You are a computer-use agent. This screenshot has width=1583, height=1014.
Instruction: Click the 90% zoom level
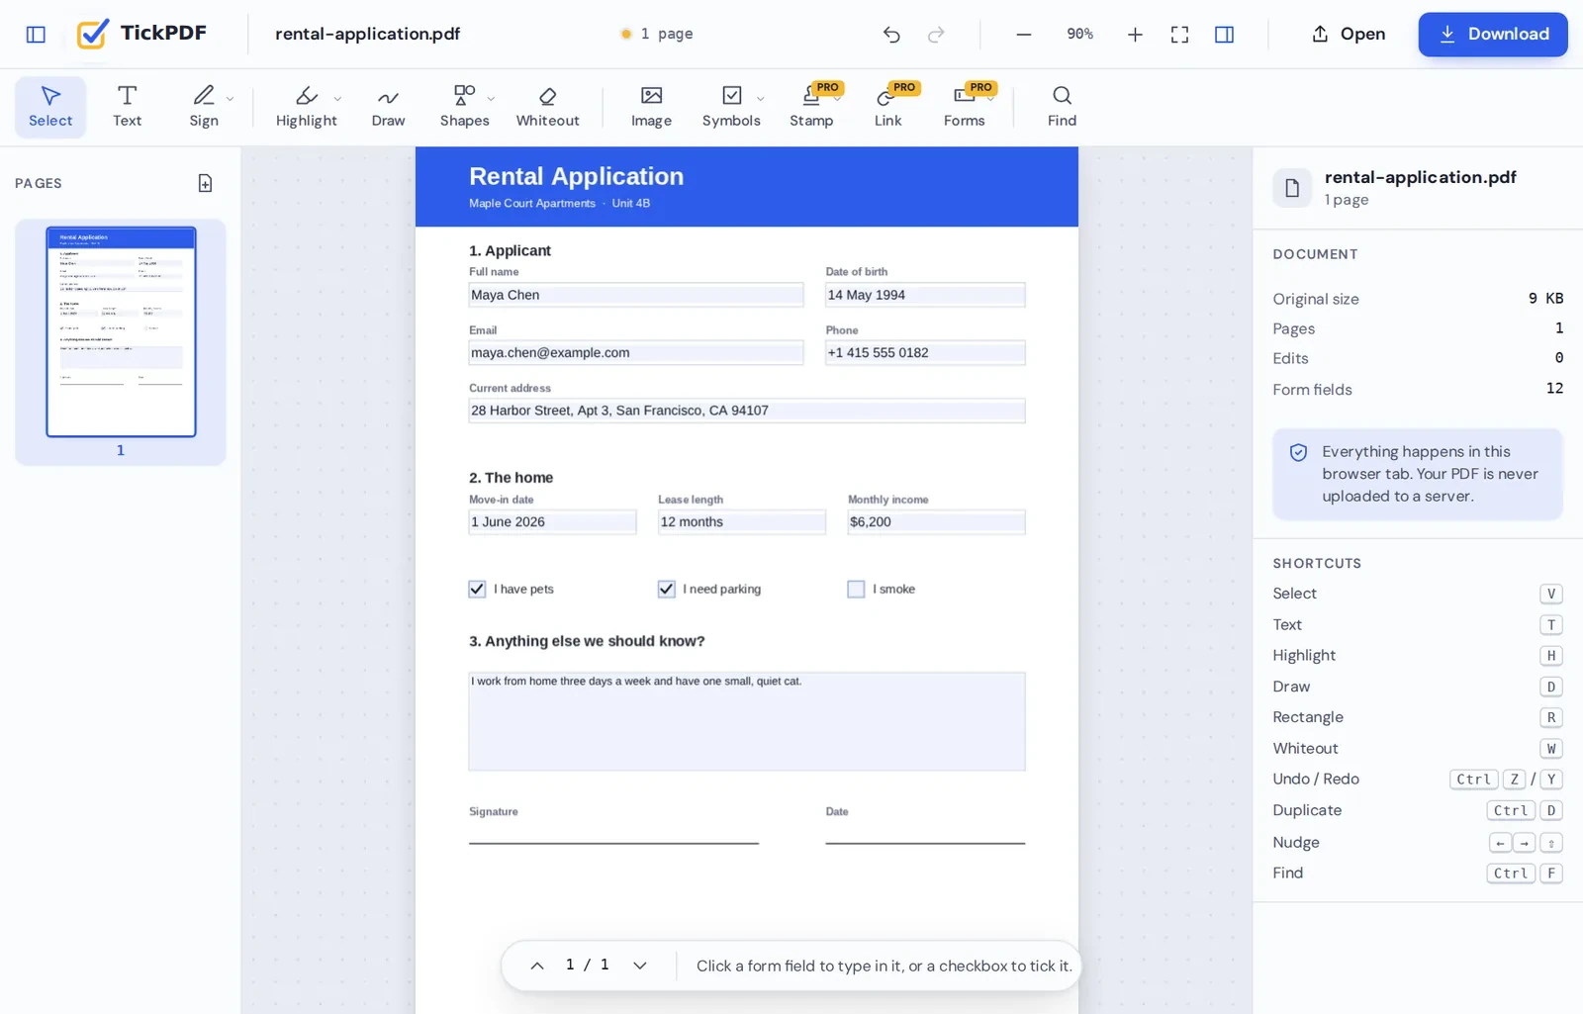click(x=1079, y=35)
